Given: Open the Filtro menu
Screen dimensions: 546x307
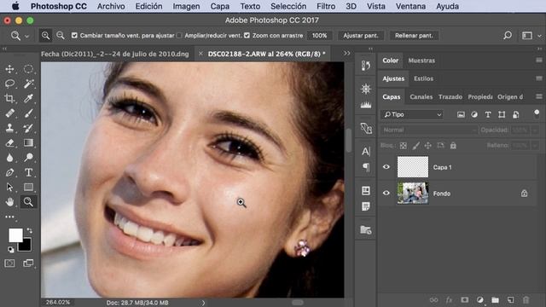Looking at the screenshot, I should tap(326, 6).
